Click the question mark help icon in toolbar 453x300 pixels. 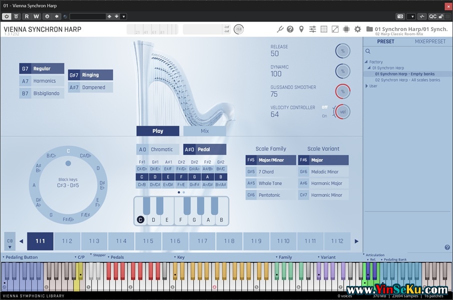[290, 29]
